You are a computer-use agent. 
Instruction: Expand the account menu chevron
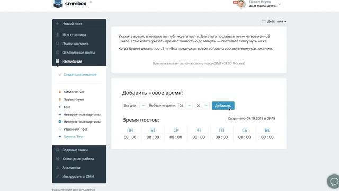[x=279, y=4]
